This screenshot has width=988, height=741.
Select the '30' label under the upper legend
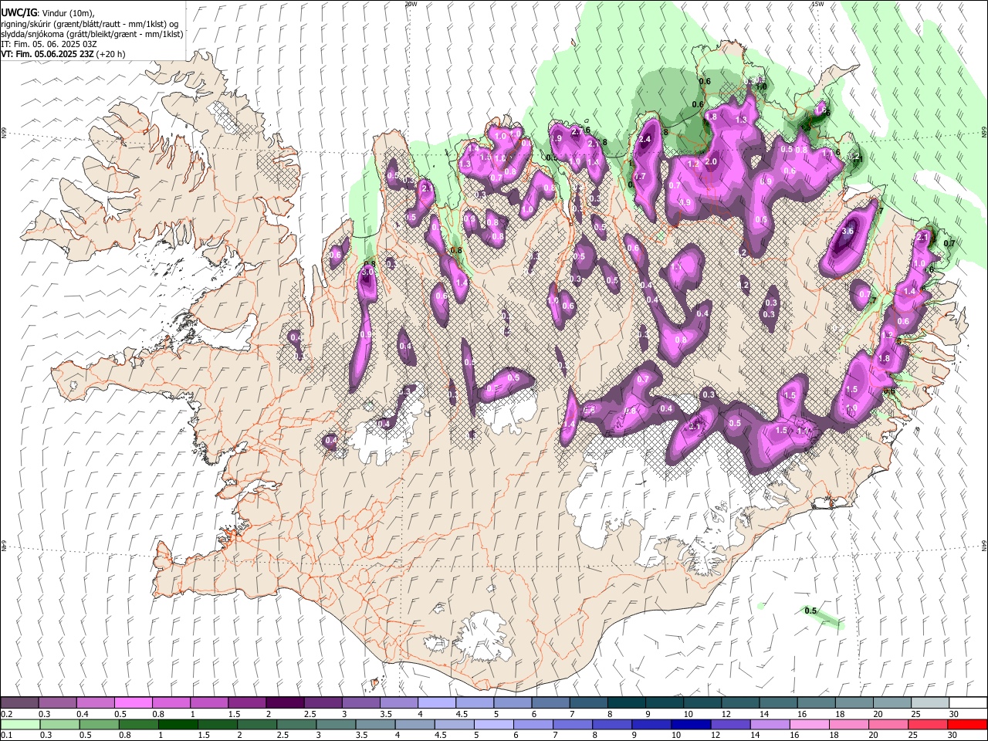953,714
